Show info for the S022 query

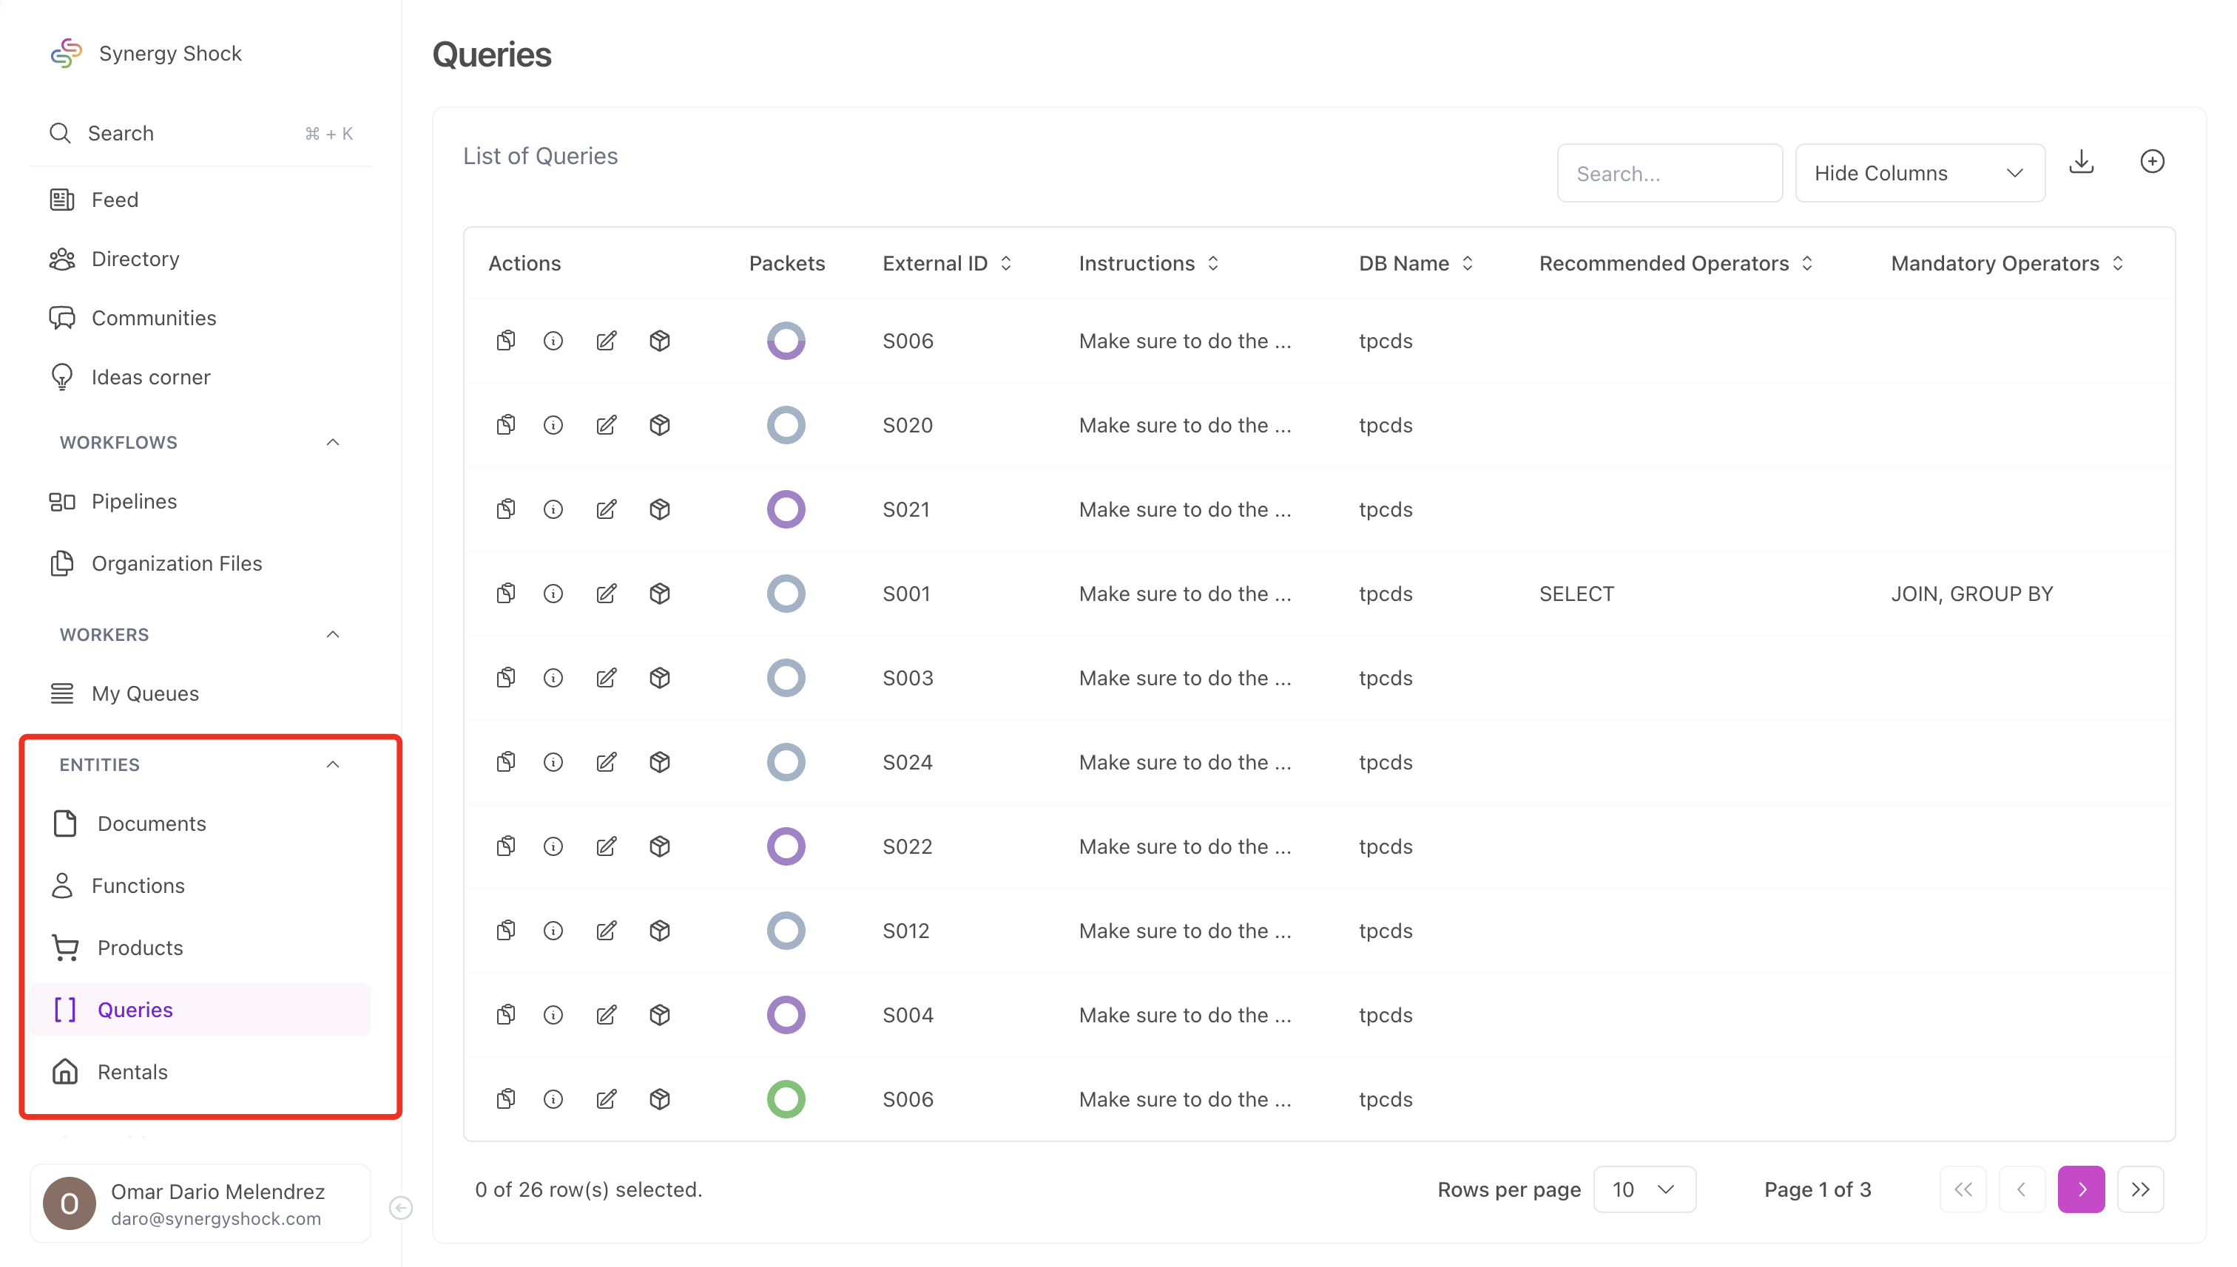(x=553, y=846)
